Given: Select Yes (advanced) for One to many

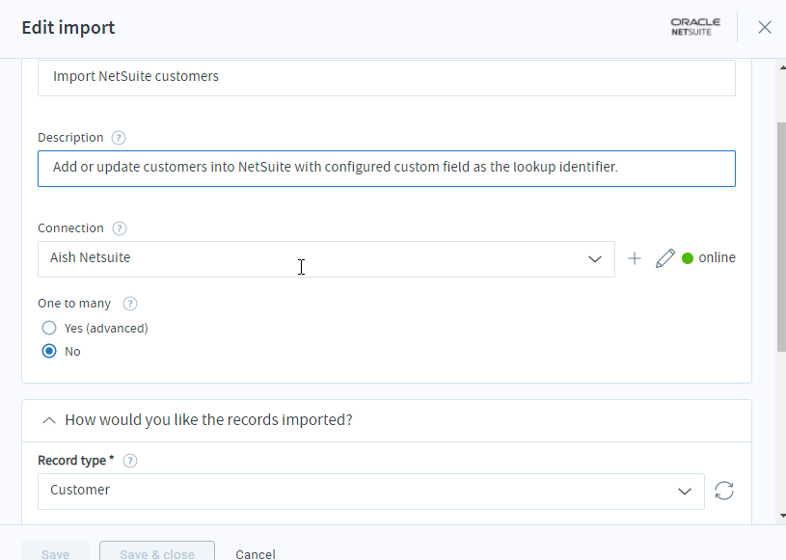Looking at the screenshot, I should (49, 328).
